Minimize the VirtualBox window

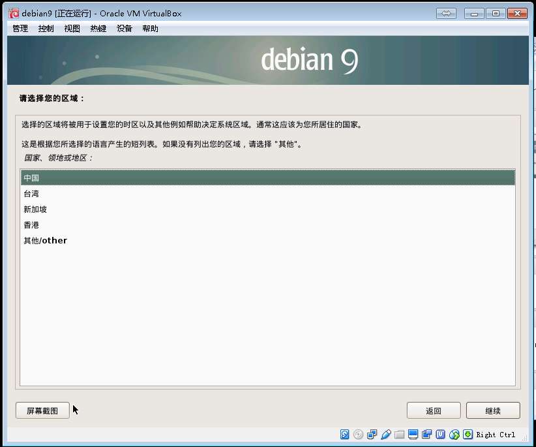point(474,13)
